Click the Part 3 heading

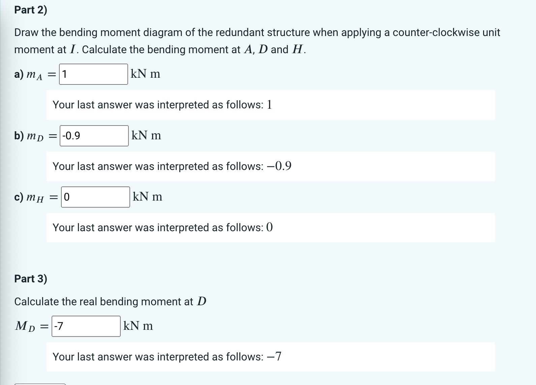pyautogui.click(x=30, y=279)
